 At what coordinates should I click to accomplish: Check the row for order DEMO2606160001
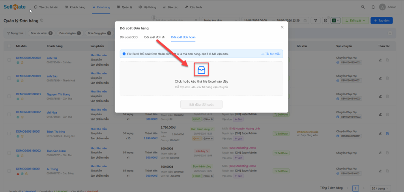tap(9, 171)
